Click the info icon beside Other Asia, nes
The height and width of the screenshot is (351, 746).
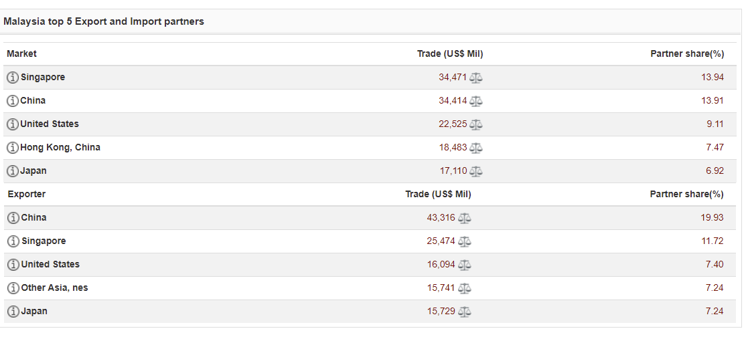(x=13, y=288)
